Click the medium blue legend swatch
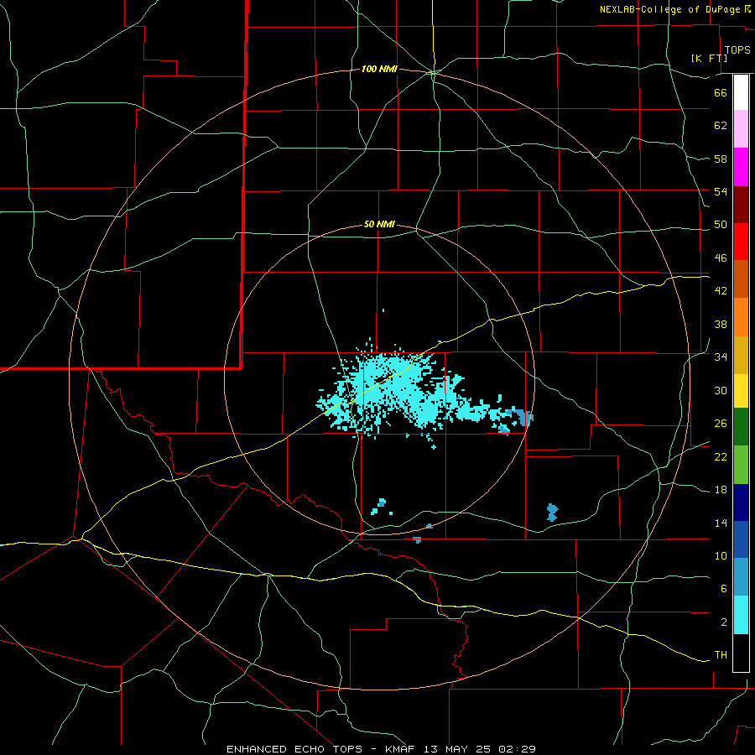 [x=741, y=539]
